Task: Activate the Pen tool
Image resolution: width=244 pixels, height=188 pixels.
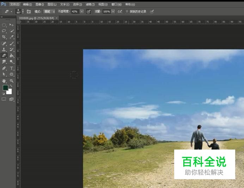Action: click(4, 68)
